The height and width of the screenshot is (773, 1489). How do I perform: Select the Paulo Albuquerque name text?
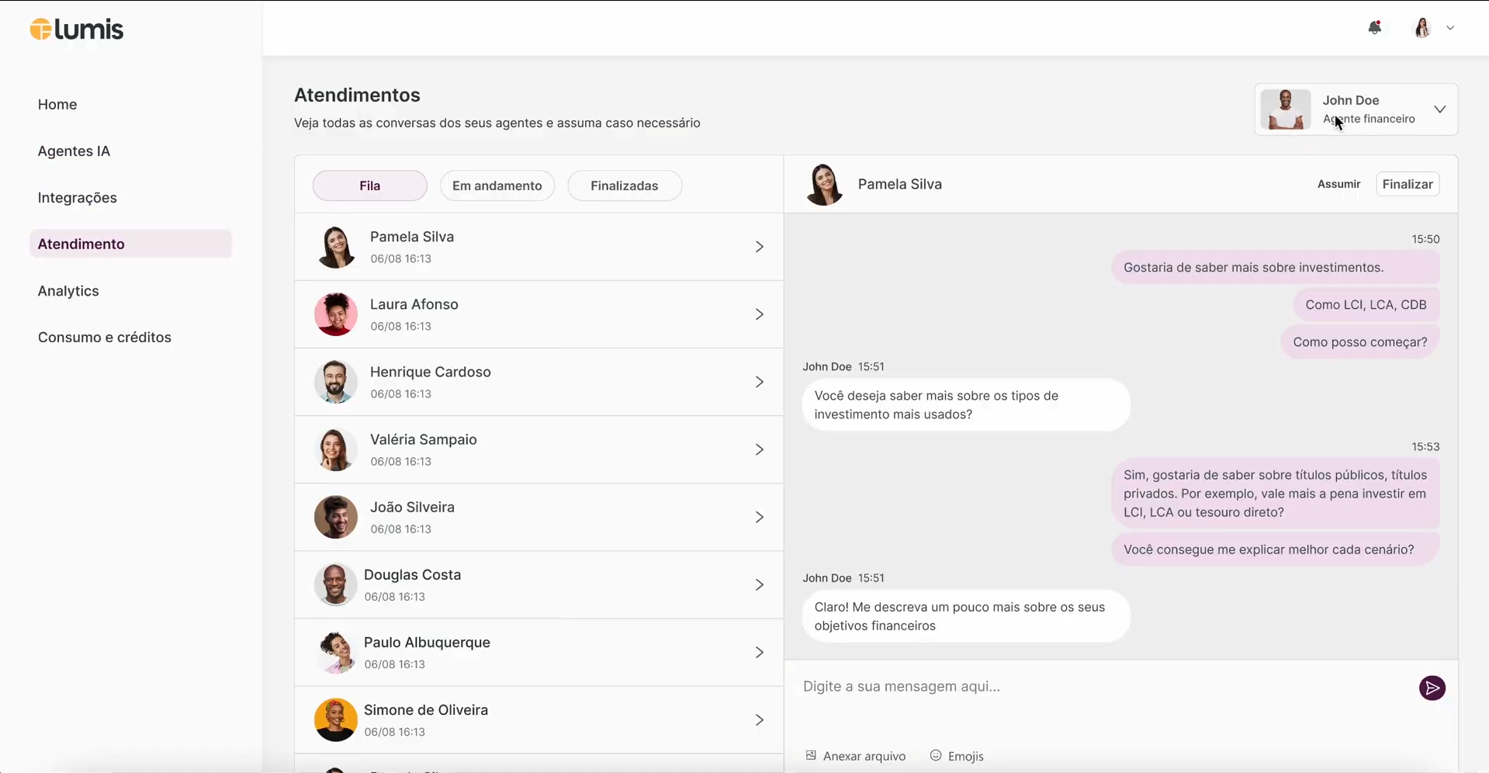tap(427, 642)
